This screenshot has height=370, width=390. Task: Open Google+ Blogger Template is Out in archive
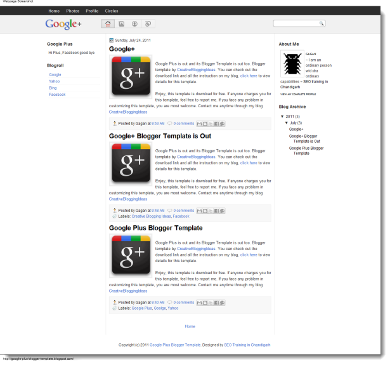tap(304, 139)
